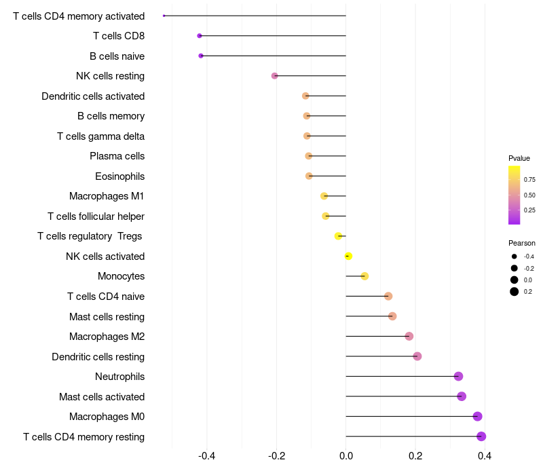The width and height of the screenshot is (543, 475).
Task: Click the NK cells resting dot
Action: click(x=275, y=76)
